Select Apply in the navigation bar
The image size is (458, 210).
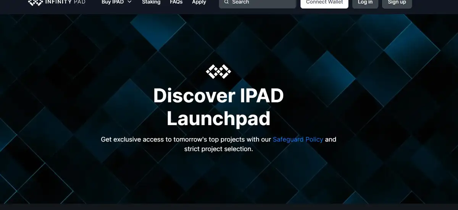(199, 2)
